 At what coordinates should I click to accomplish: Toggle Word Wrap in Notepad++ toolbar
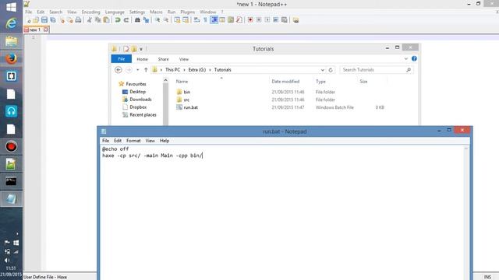click(x=196, y=20)
